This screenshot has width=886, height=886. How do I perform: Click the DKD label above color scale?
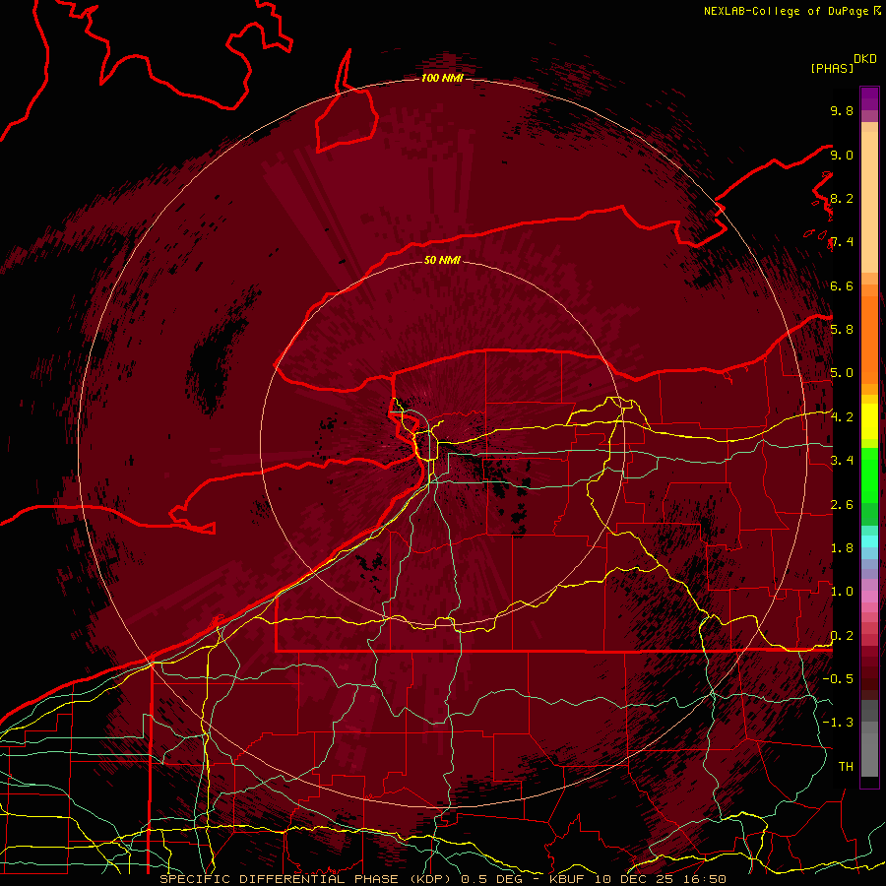point(865,59)
